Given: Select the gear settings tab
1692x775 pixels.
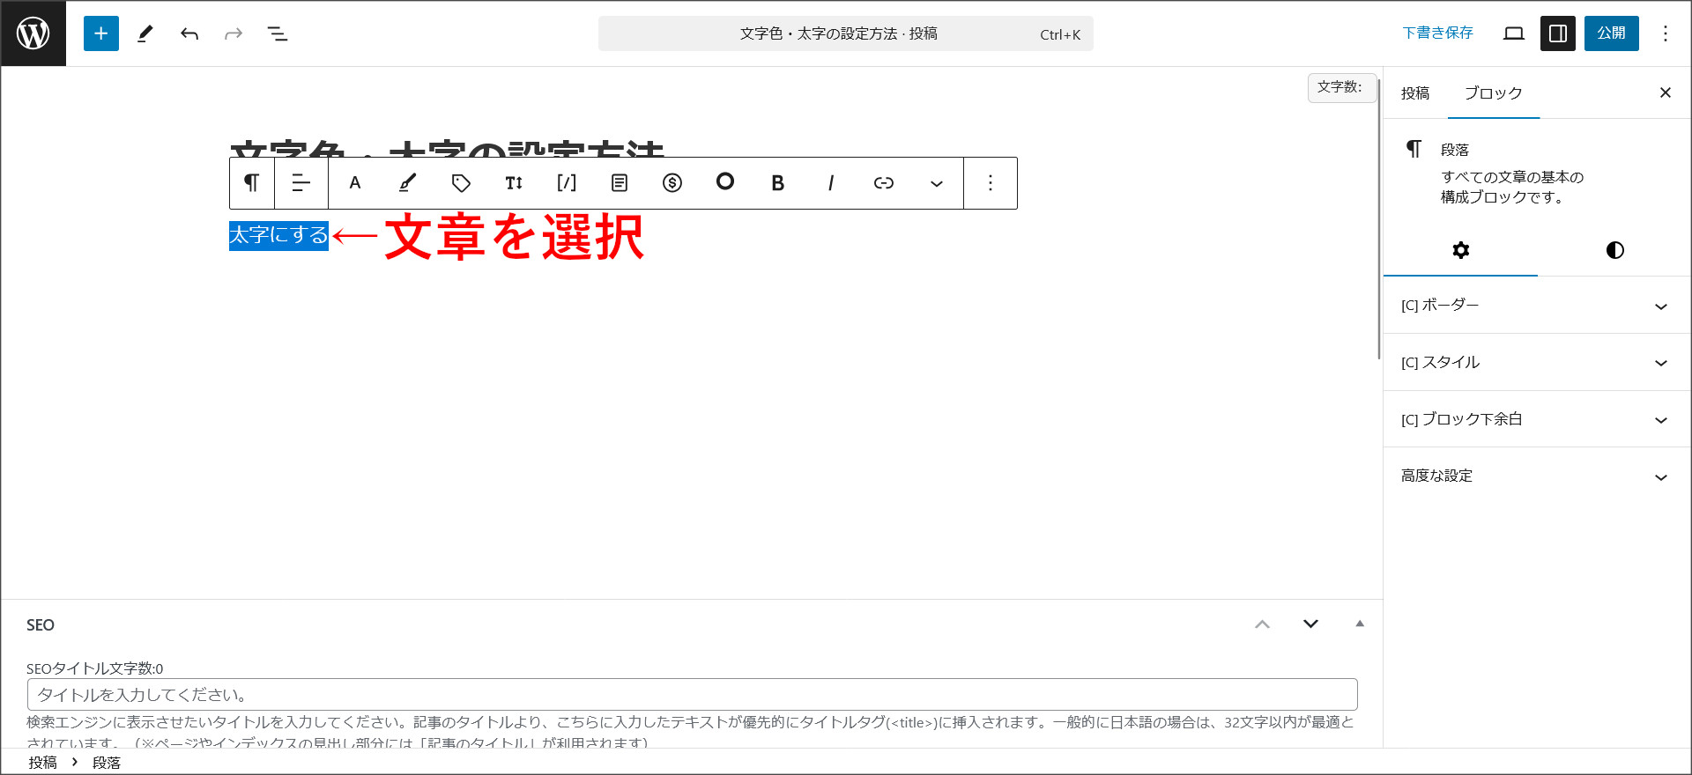Looking at the screenshot, I should (1460, 250).
